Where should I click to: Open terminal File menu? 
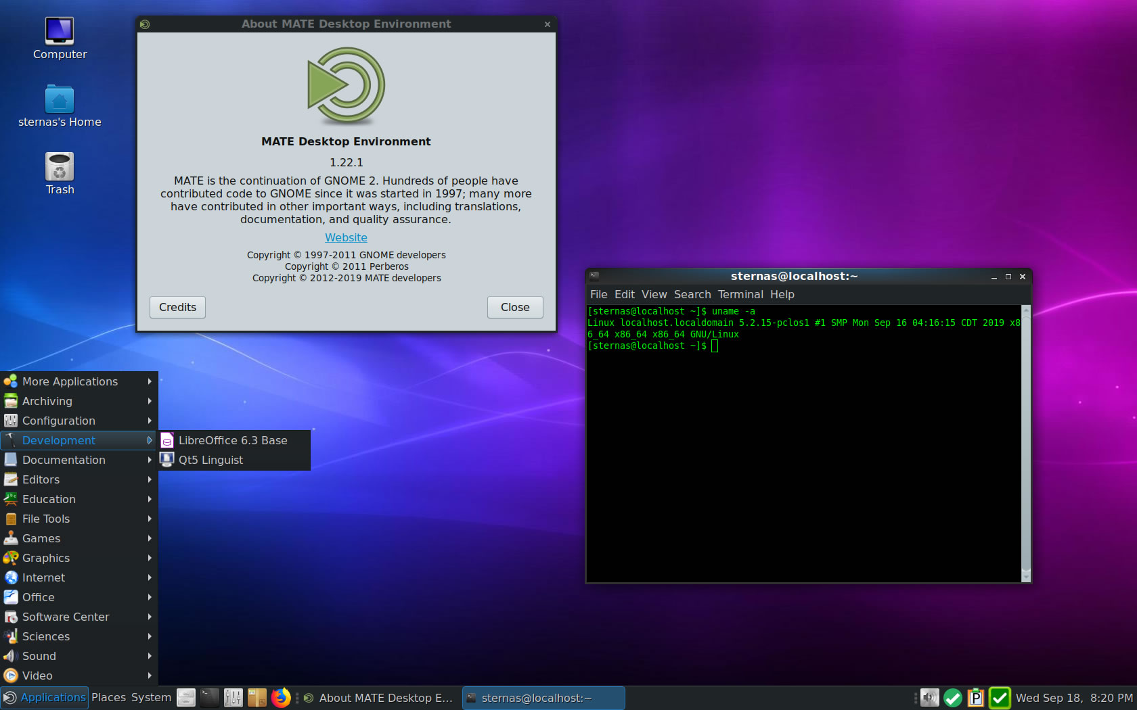pyautogui.click(x=598, y=295)
